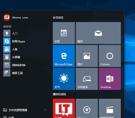
Task: Click the 生活动态 group header
Action: pos(58,18)
